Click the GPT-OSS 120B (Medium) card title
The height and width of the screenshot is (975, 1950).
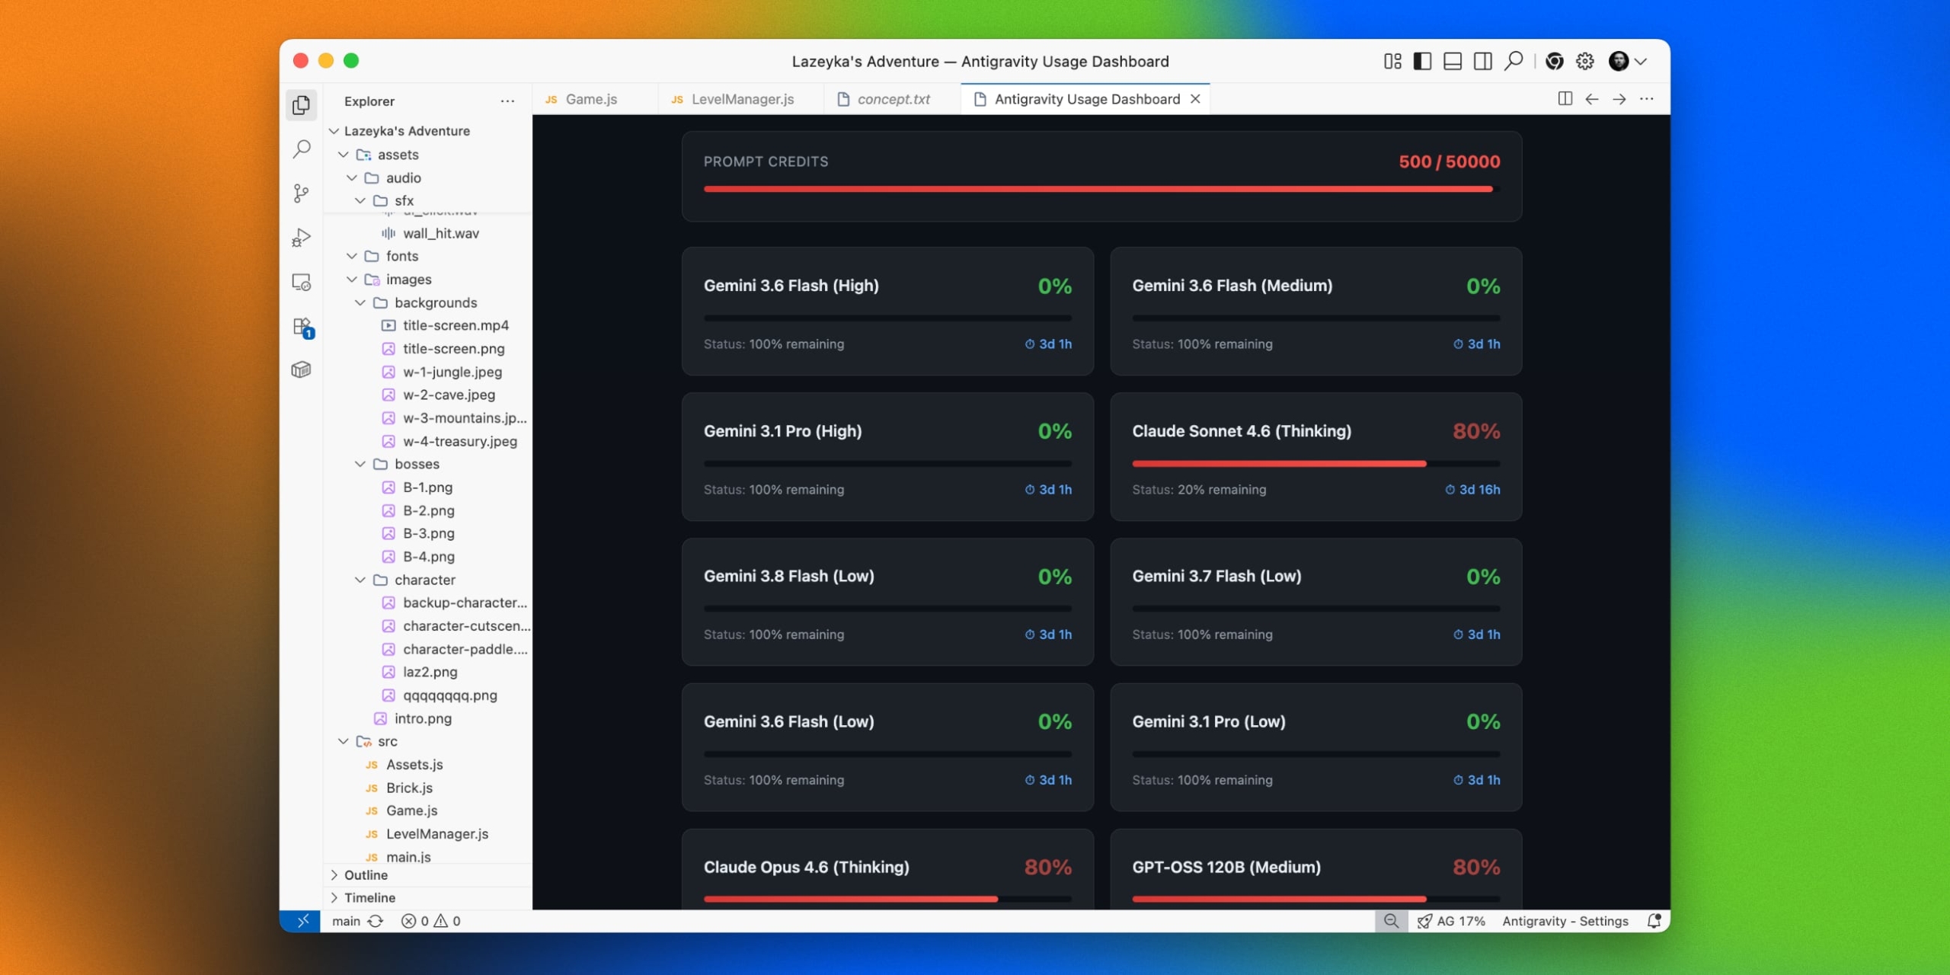(x=1226, y=868)
